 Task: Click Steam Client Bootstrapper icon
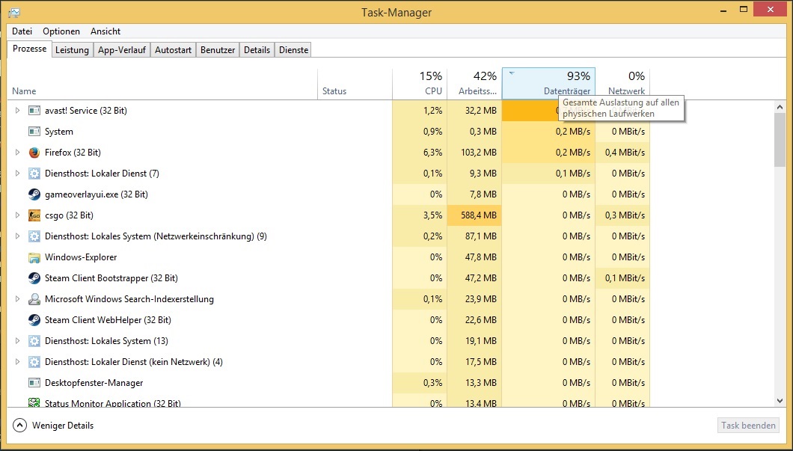34,278
